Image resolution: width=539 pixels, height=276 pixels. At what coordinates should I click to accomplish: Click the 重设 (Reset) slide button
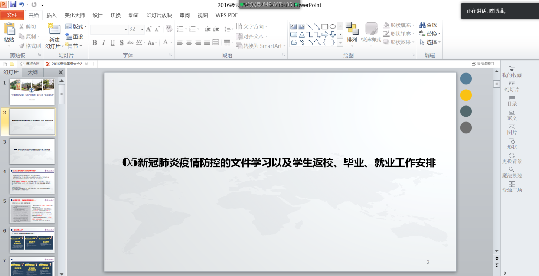pos(74,36)
